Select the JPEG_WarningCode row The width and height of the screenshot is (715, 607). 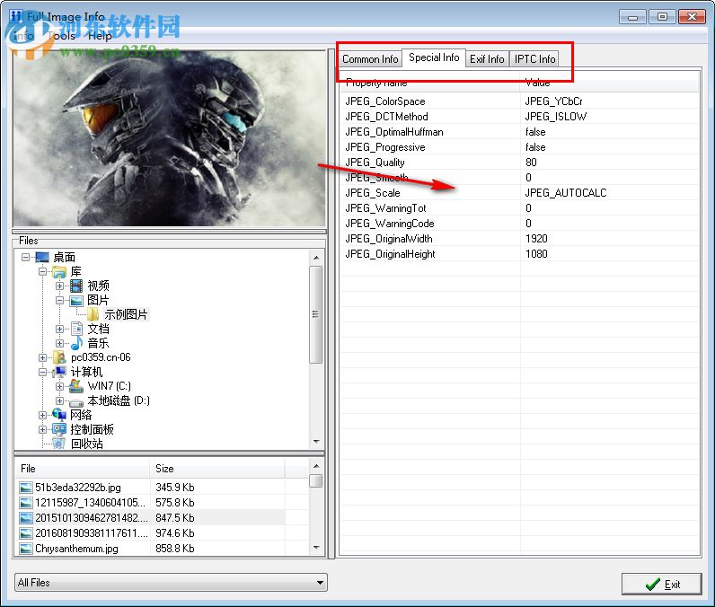click(x=519, y=224)
